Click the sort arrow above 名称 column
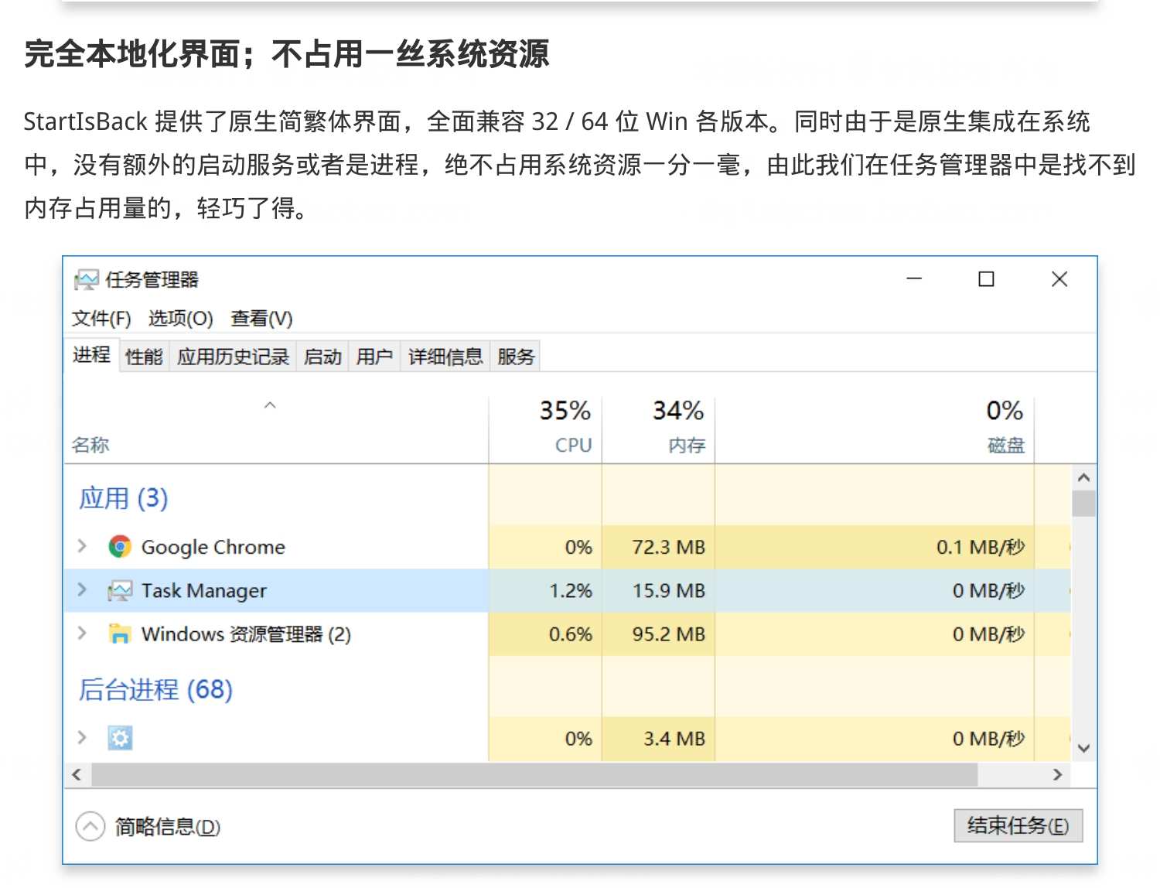 tap(270, 405)
